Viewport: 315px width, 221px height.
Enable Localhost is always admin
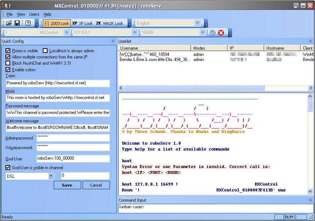[x=45, y=50]
